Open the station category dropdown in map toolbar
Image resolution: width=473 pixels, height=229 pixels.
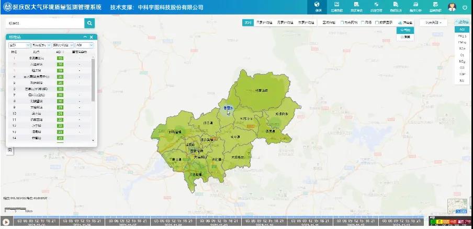pyautogui.click(x=433, y=22)
